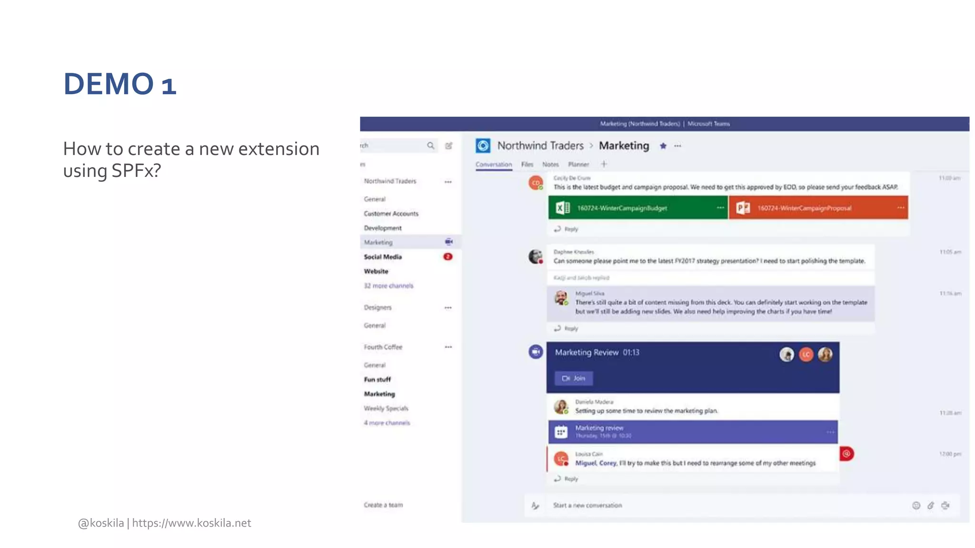Image resolution: width=975 pixels, height=548 pixels.
Task: Open options ellipsis on WinterCampaignBudget attachment
Action: (x=720, y=208)
